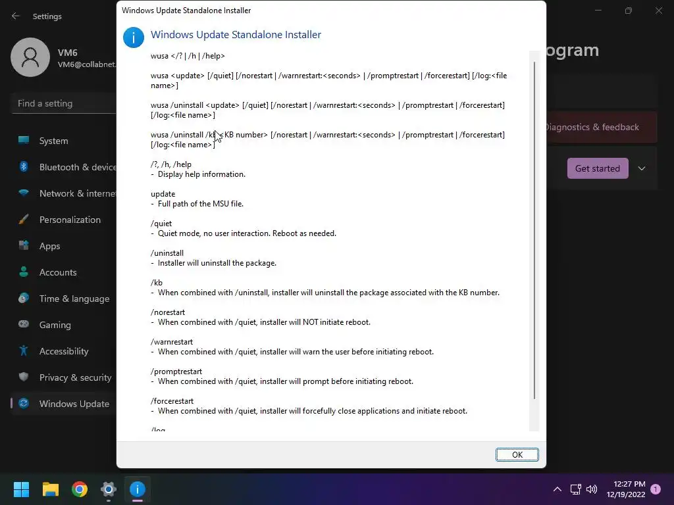Click the VM6 user avatar

(x=30, y=57)
